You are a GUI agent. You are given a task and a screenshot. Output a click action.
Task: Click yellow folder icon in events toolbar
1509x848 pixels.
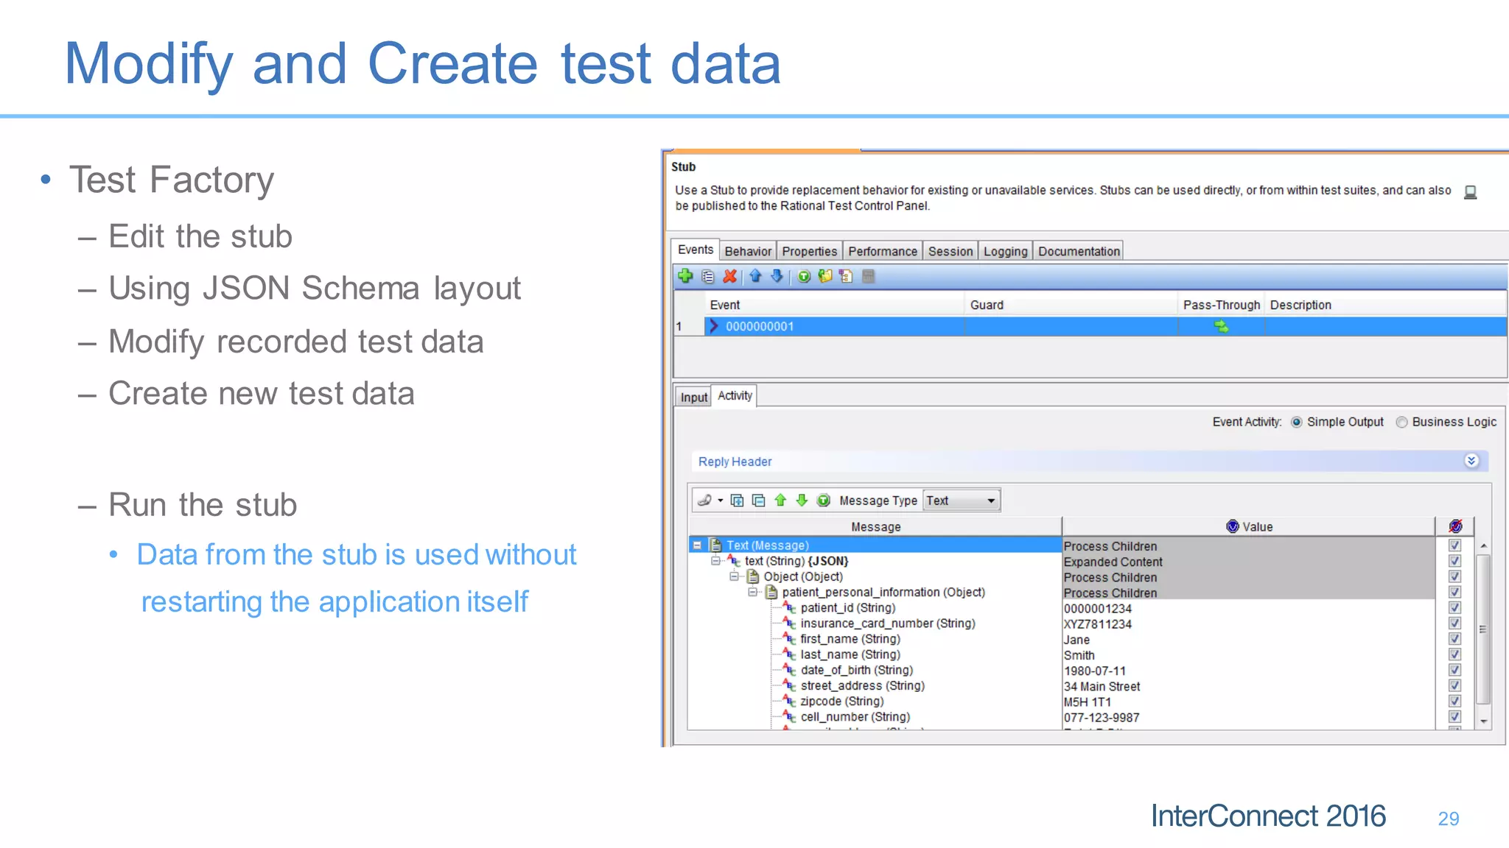coord(825,276)
